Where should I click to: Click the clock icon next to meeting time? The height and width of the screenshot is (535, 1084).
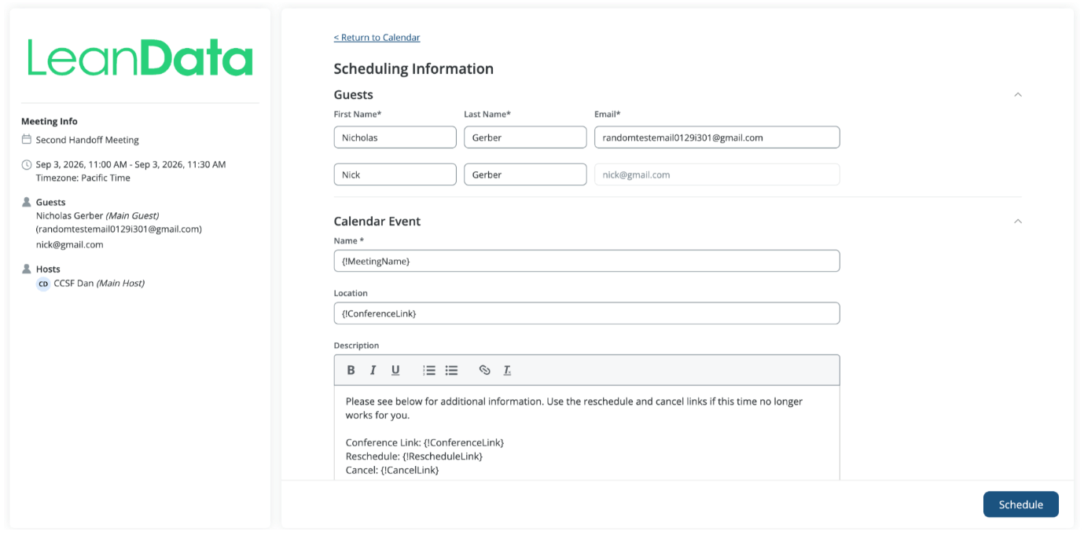point(27,165)
